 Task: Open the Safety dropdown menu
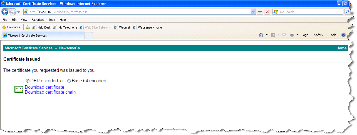coord(320,35)
